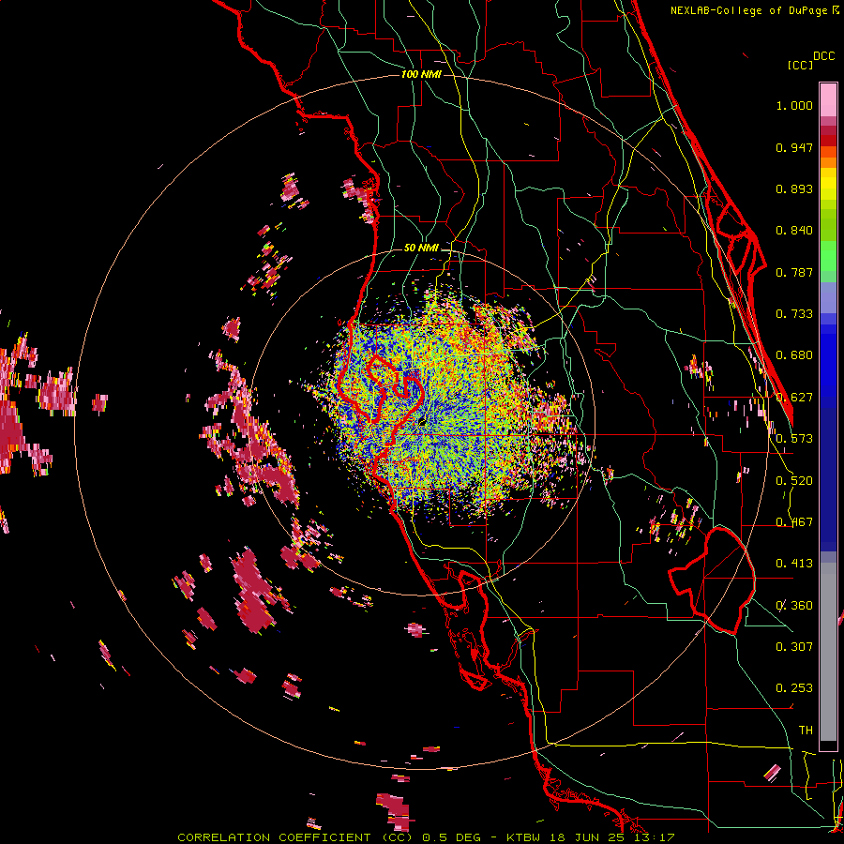844x844 pixels.
Task: Select the 0.733 scale value
Action: 794,314
